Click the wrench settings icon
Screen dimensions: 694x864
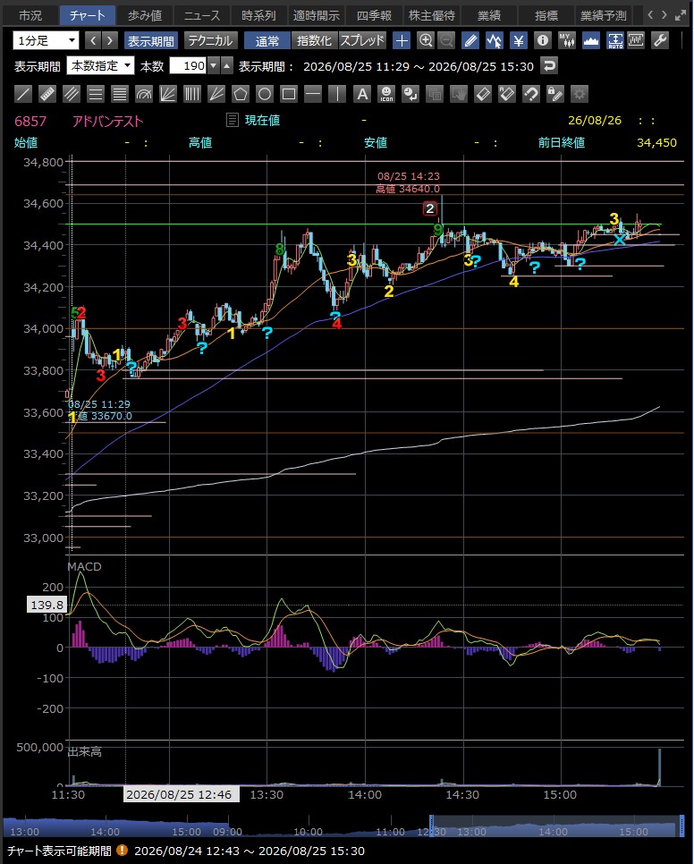click(660, 41)
